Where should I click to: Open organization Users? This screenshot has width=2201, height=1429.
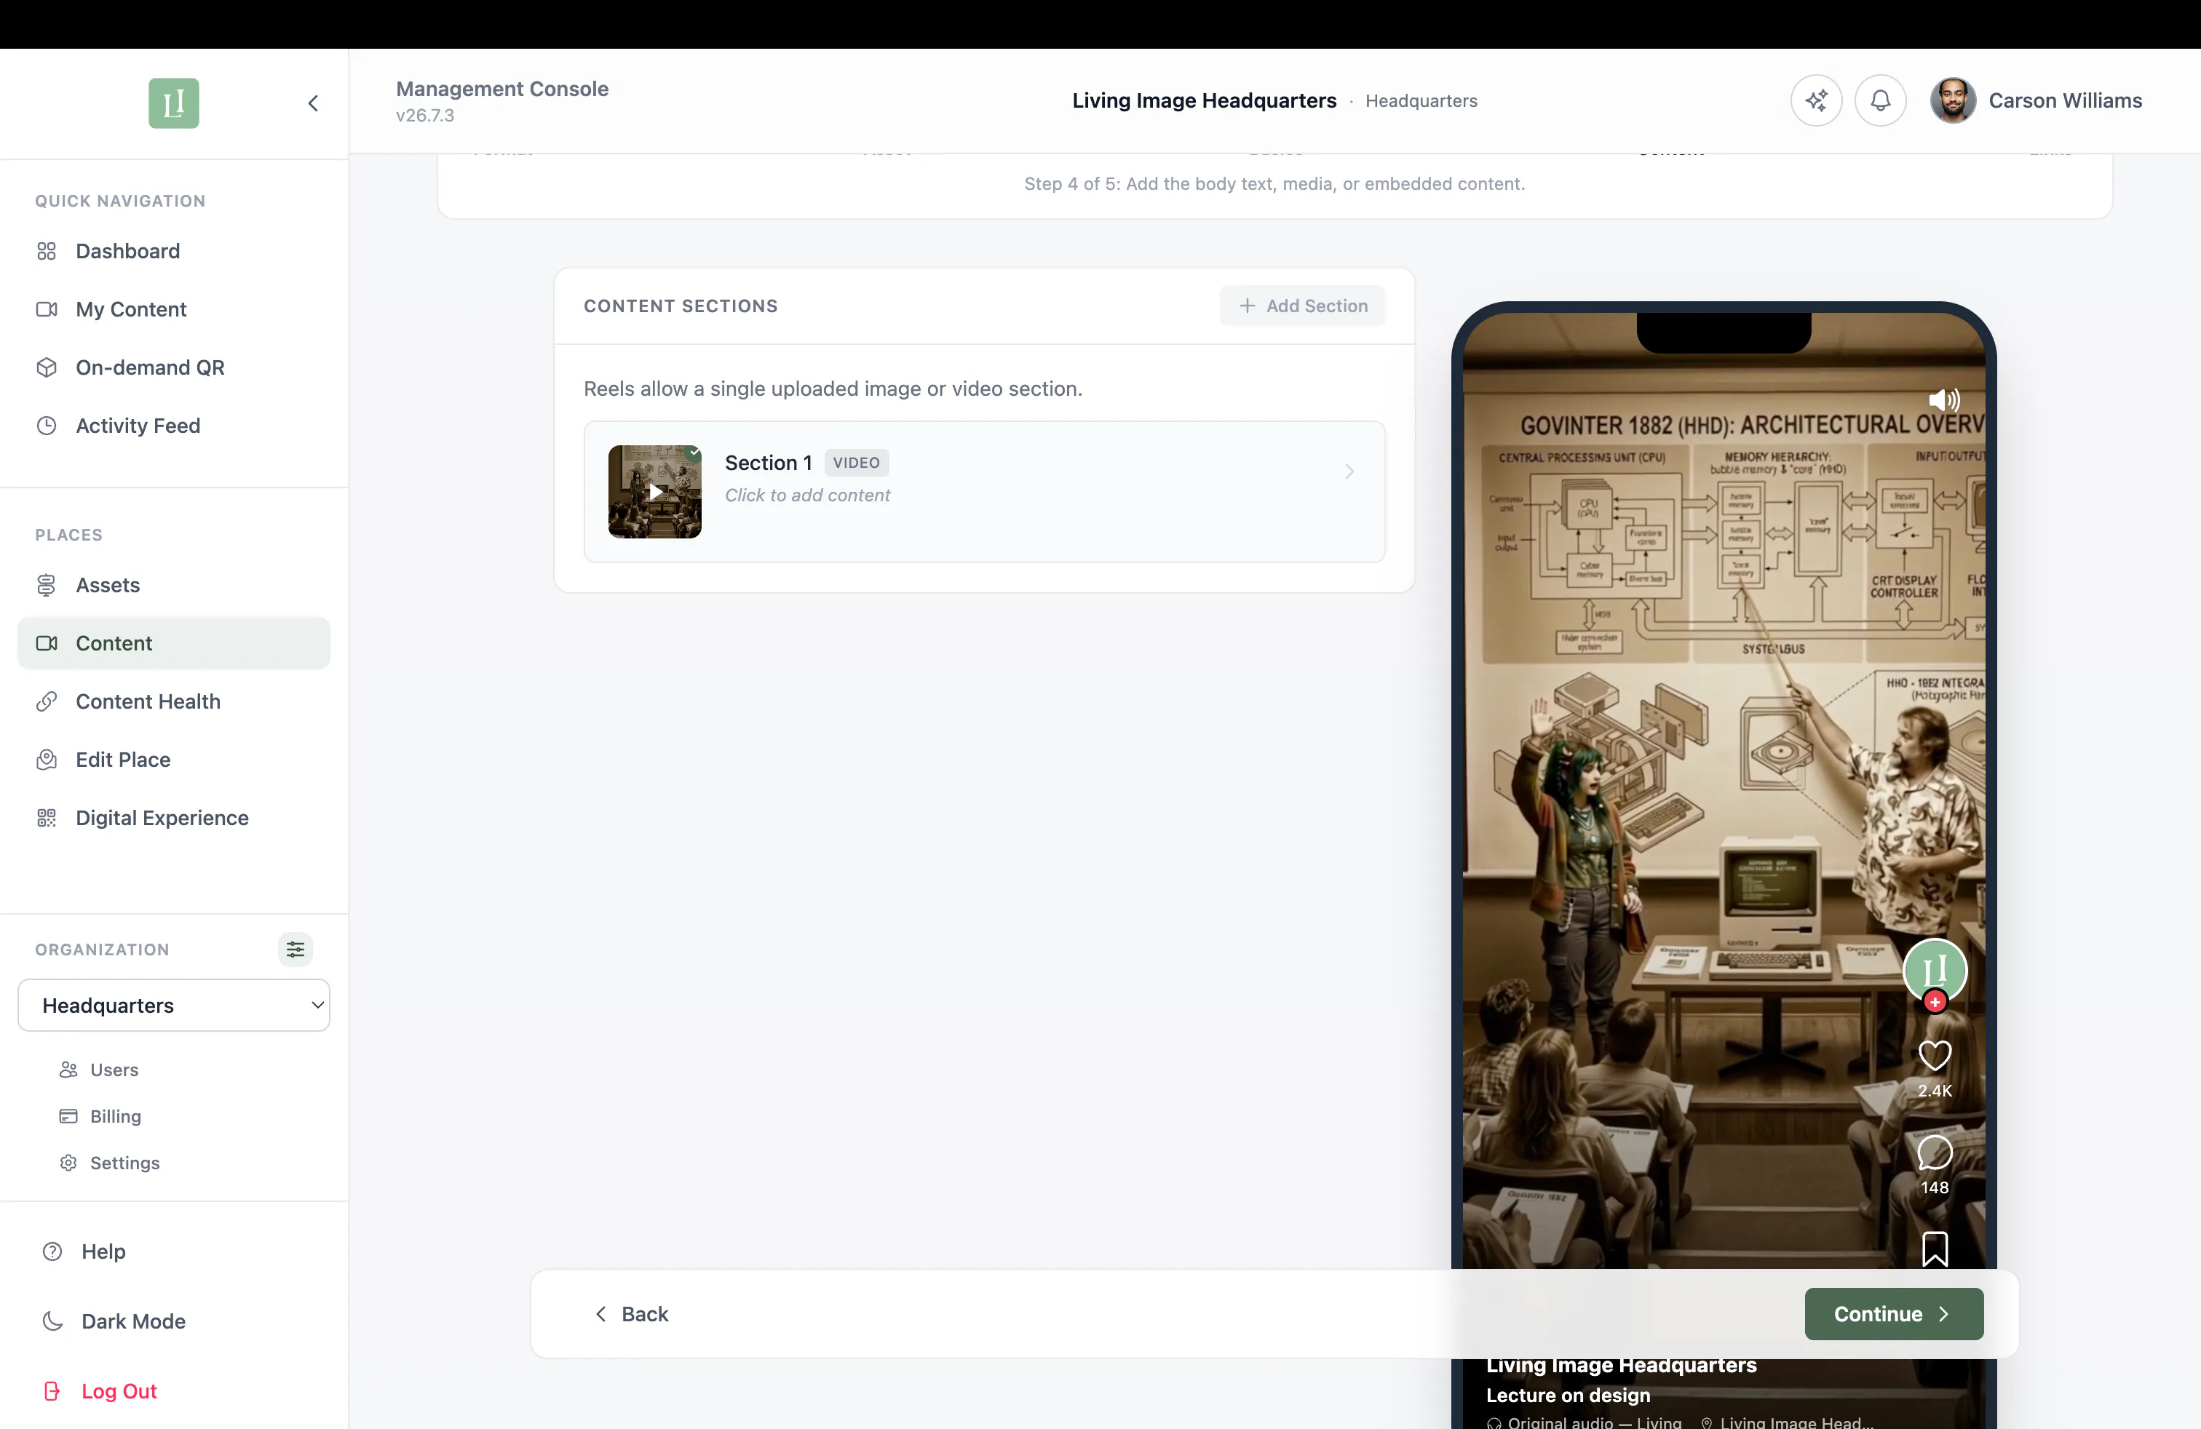click(114, 1070)
